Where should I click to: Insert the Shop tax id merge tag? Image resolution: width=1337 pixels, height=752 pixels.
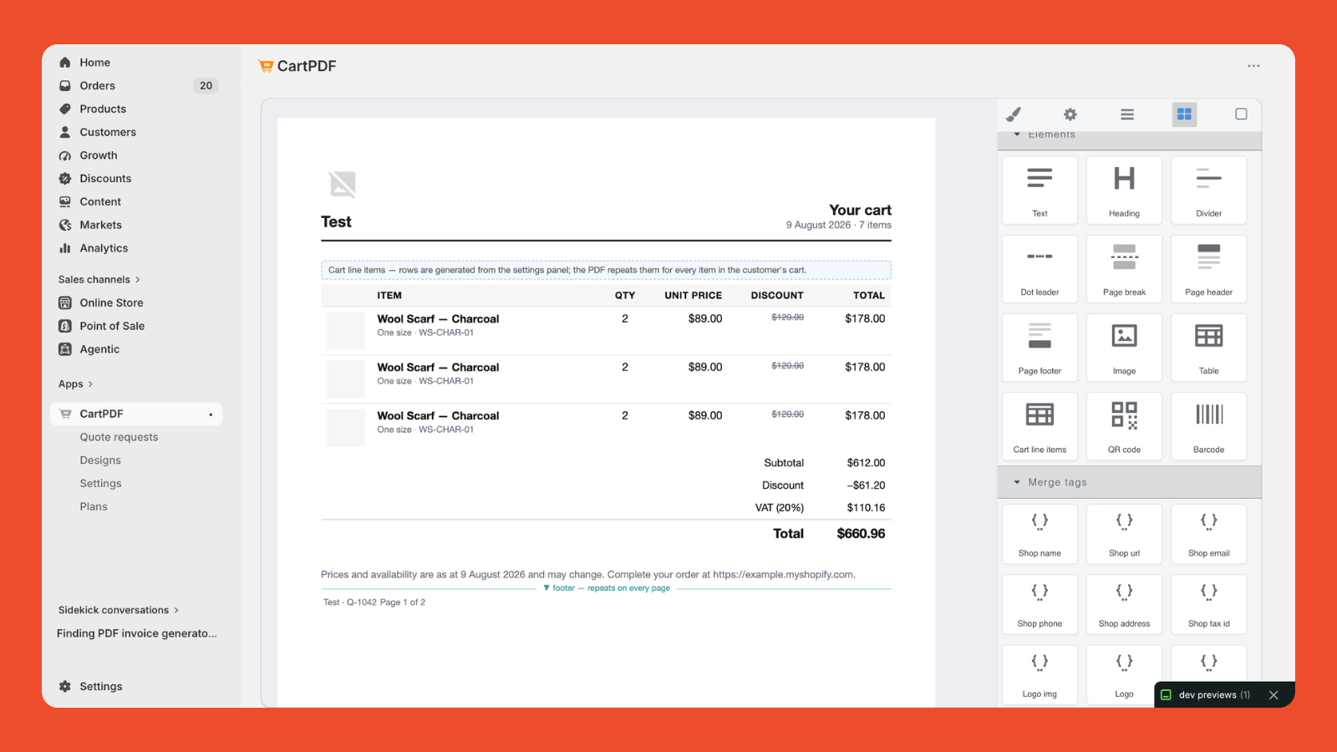click(1208, 604)
